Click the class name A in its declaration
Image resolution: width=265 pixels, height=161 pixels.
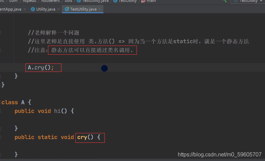[23, 102]
